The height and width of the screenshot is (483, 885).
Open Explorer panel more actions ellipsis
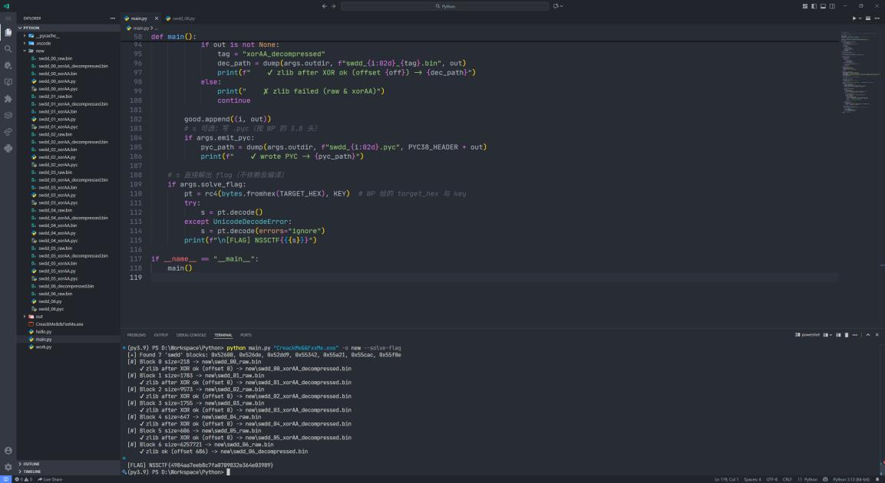click(113, 18)
